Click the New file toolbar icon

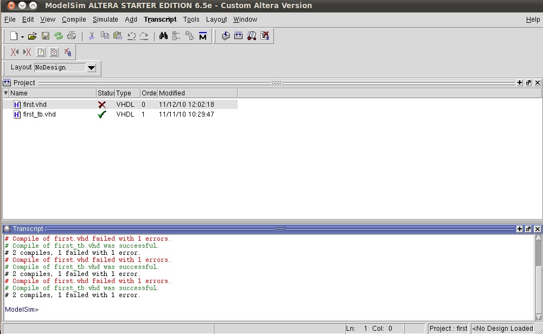14,36
